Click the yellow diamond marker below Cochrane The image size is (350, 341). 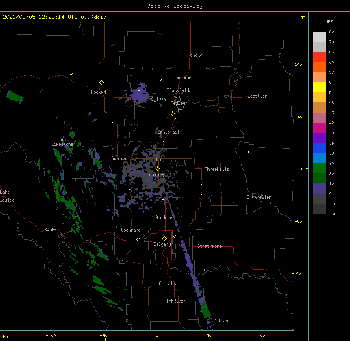click(138, 239)
